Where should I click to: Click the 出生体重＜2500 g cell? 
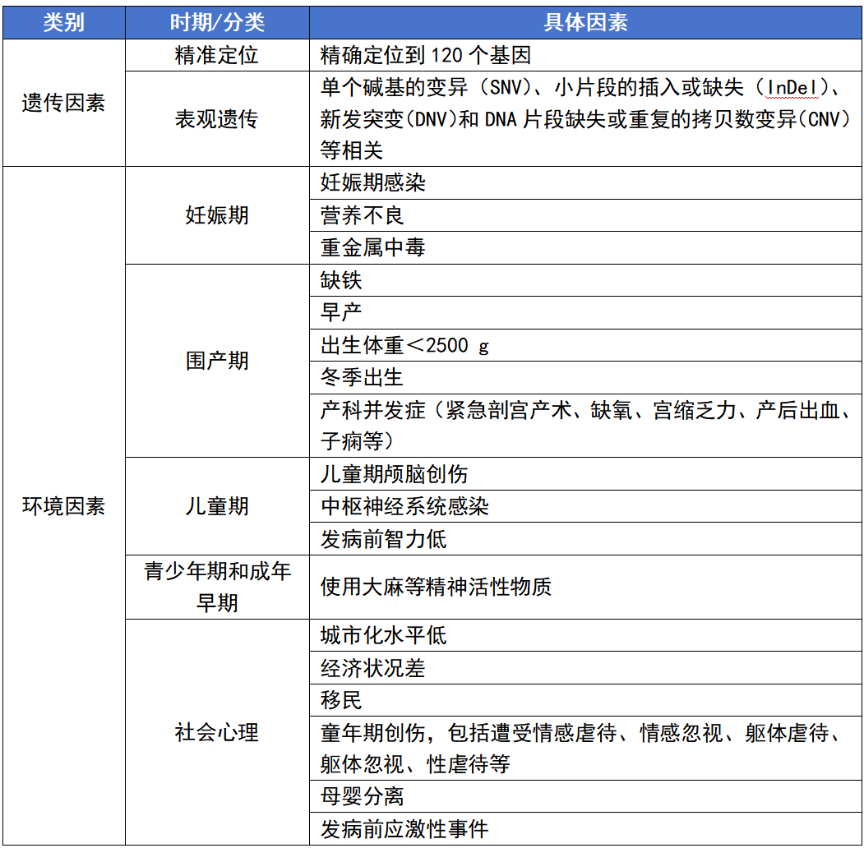[404, 345]
